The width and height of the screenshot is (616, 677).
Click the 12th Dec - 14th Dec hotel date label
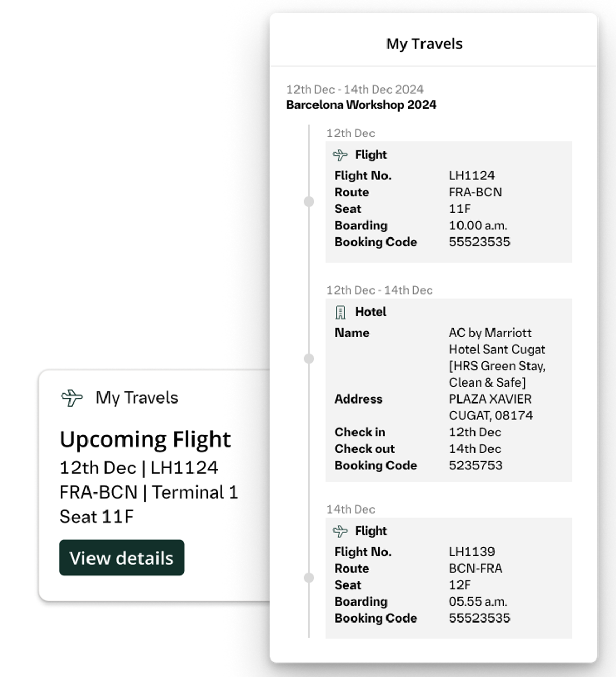coord(379,290)
